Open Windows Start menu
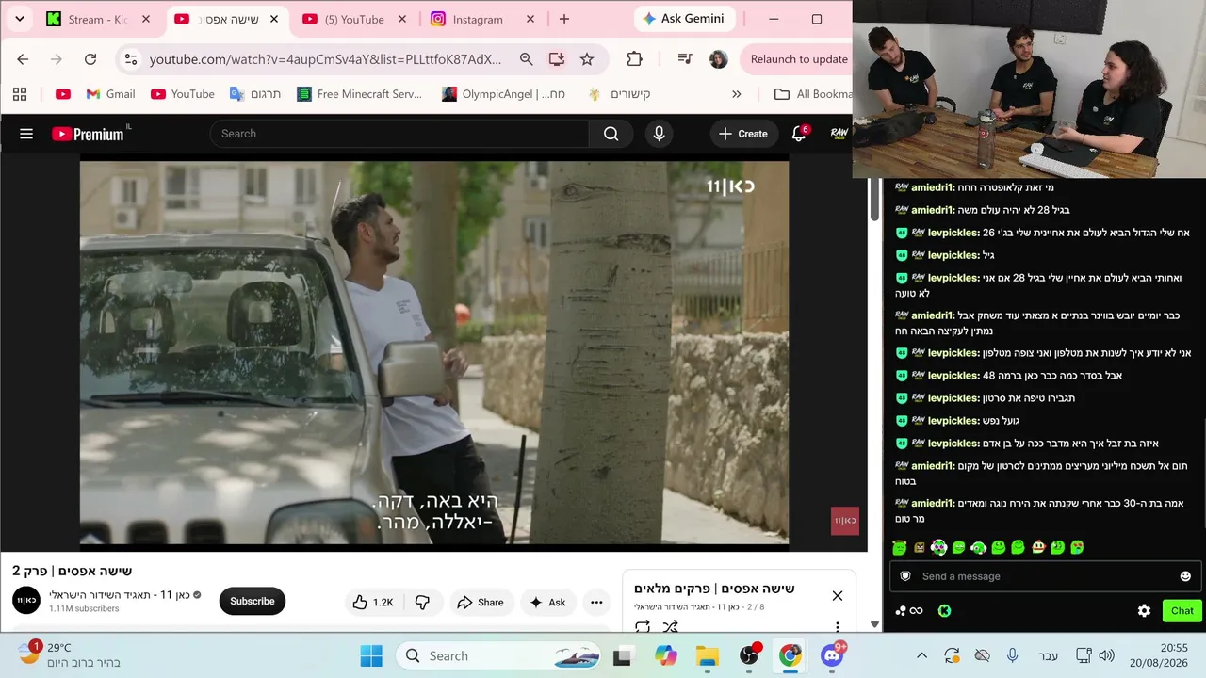 pos(371,655)
